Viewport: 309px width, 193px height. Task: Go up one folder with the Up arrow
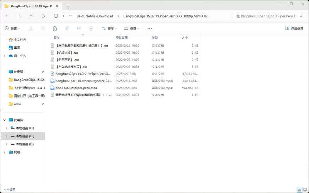click(31, 16)
